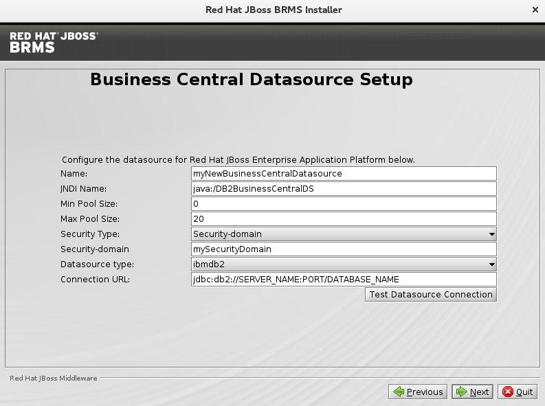Click the 'Red Hat JBoss BRMS Installer' title
Image resolution: width=545 pixels, height=406 pixels.
pyautogui.click(x=274, y=10)
